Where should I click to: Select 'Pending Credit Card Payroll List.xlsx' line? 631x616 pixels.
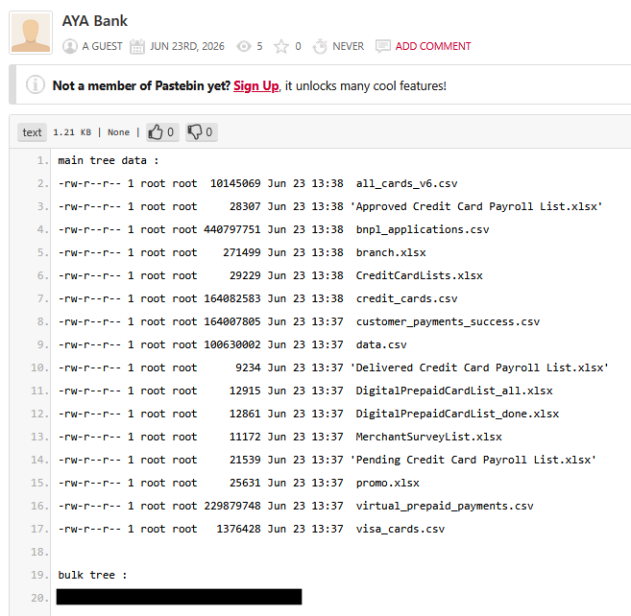tap(327, 460)
